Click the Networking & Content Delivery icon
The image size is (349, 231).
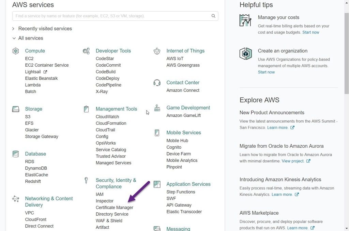pos(16,199)
